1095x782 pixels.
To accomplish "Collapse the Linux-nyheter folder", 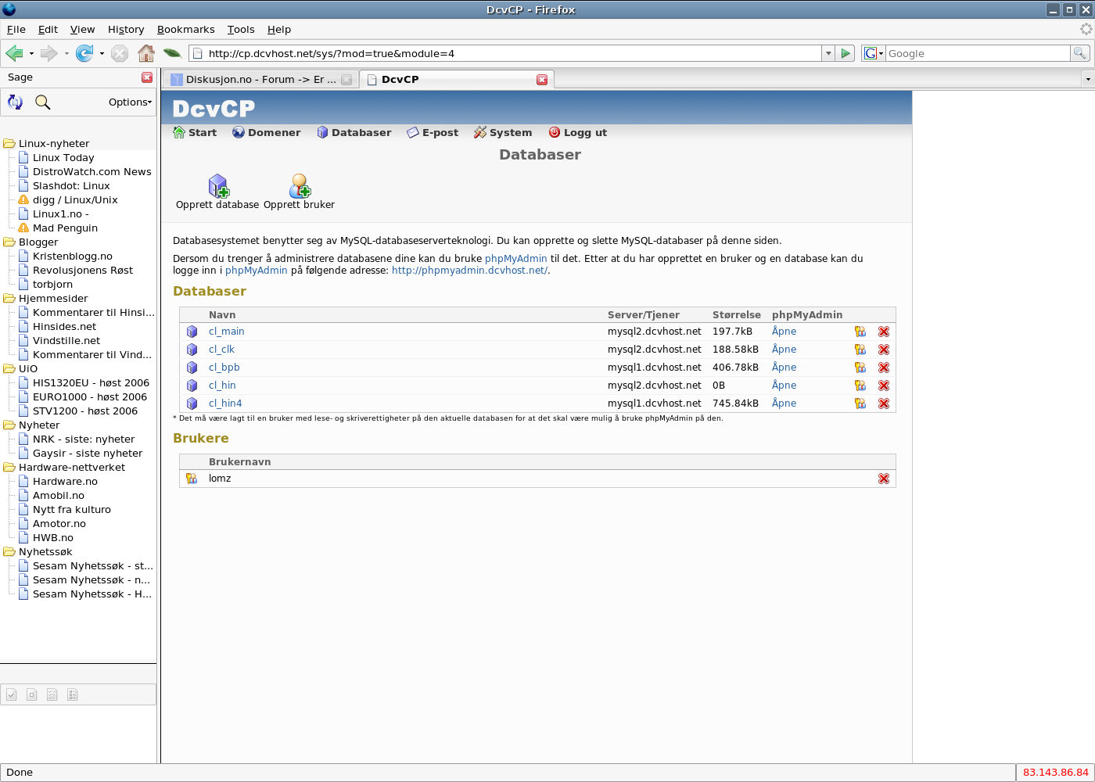I will click(9, 144).
